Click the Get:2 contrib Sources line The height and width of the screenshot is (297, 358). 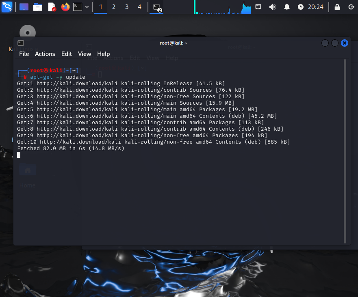tap(131, 90)
